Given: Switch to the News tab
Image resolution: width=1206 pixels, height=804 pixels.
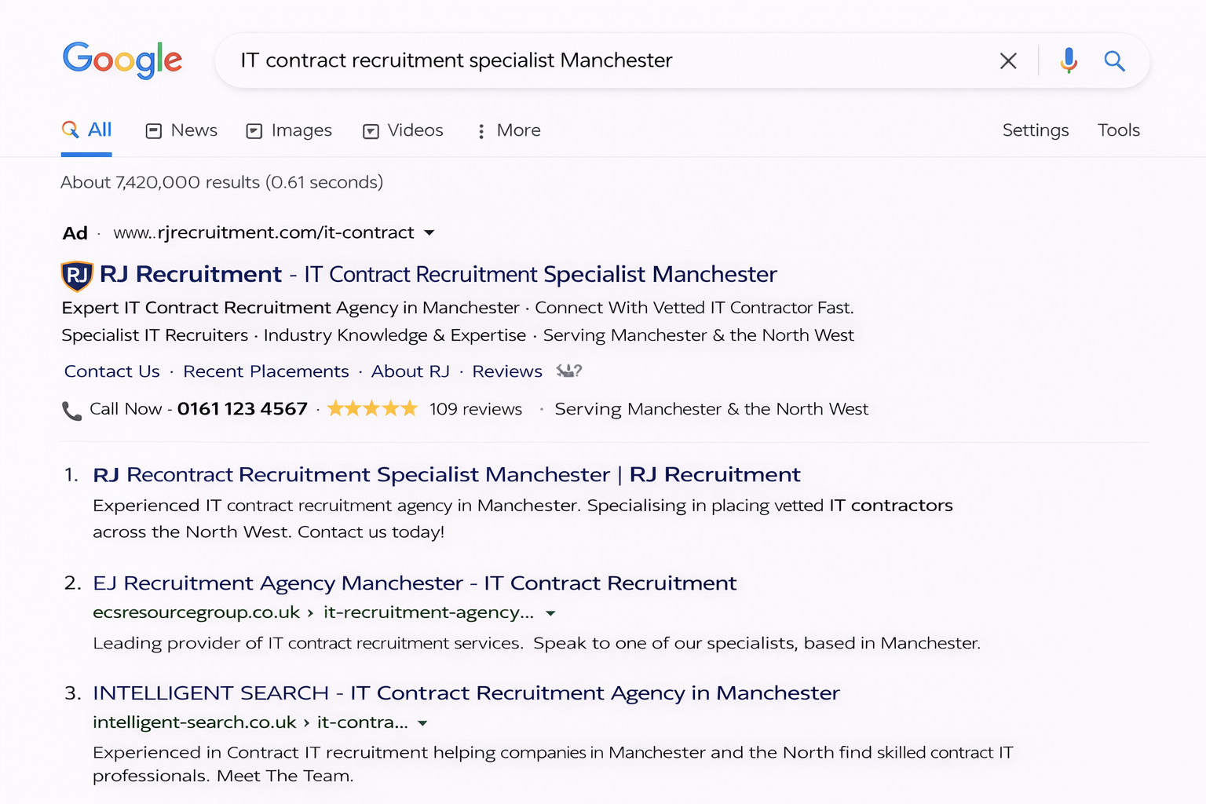Looking at the screenshot, I should 182,130.
